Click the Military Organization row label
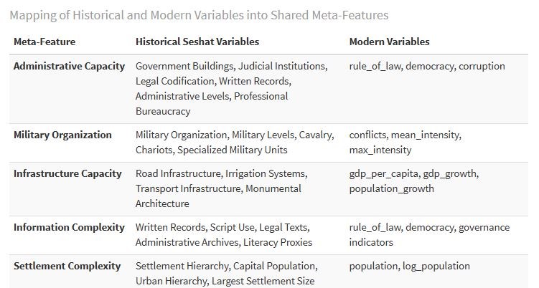 62,135
